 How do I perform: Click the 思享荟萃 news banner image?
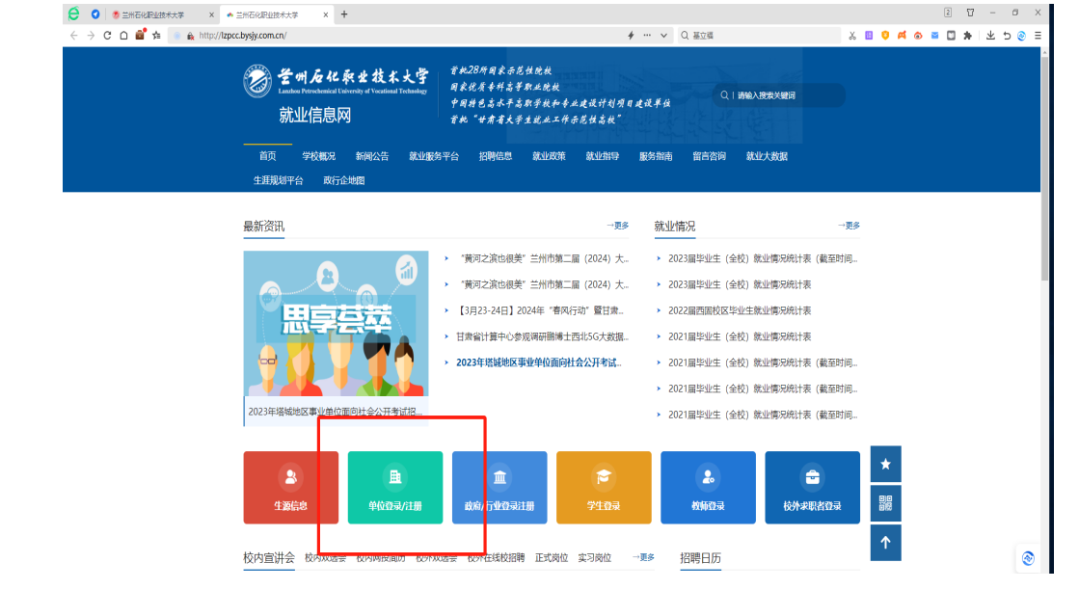pyautogui.click(x=336, y=324)
